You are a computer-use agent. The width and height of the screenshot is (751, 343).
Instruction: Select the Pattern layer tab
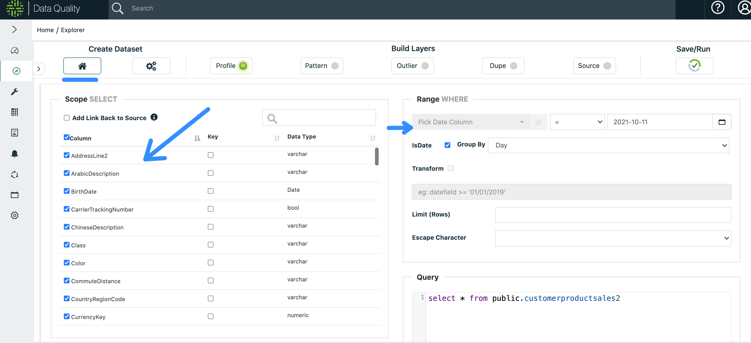[x=321, y=66]
